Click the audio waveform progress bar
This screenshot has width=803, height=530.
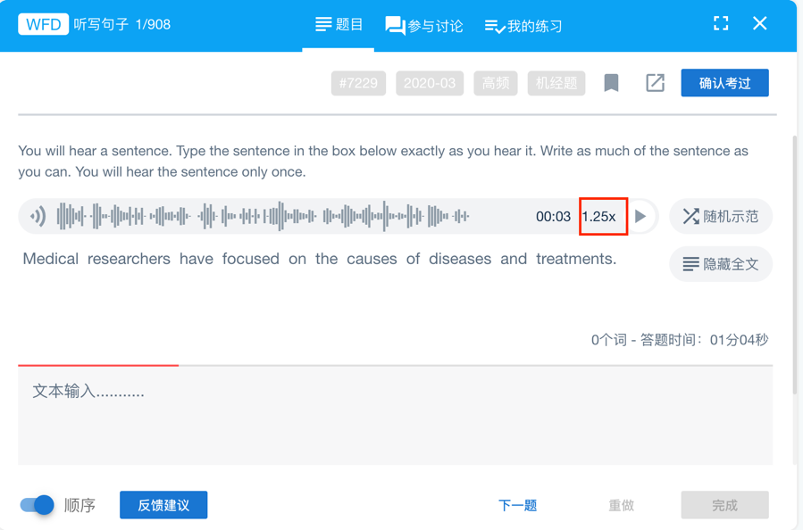[263, 217]
